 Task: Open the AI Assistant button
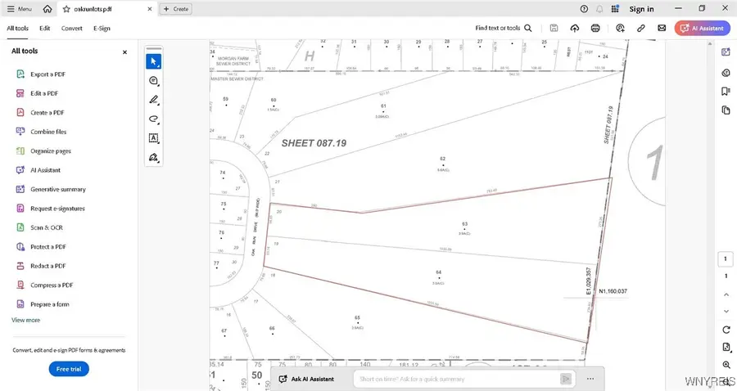703,28
